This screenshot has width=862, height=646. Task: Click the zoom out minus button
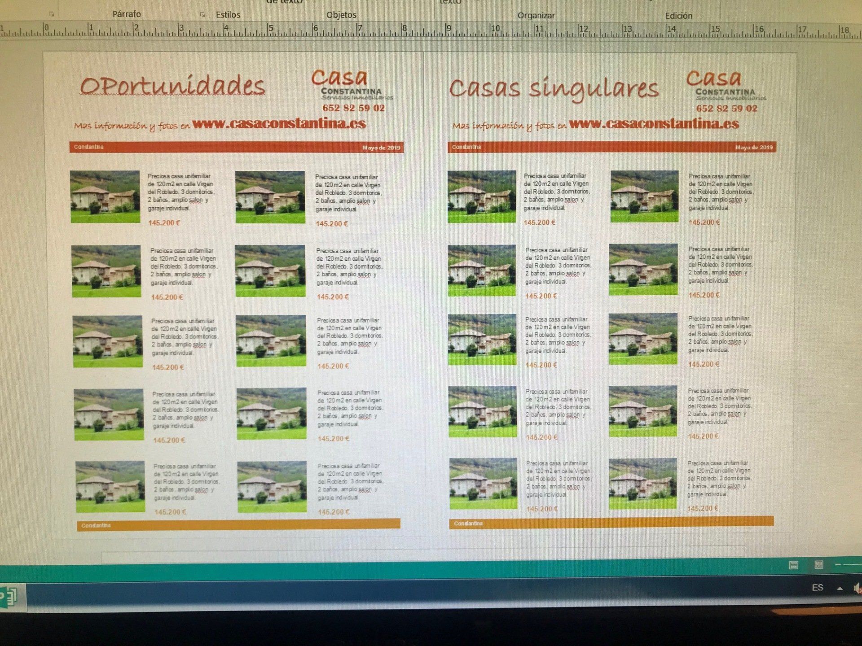click(x=838, y=564)
